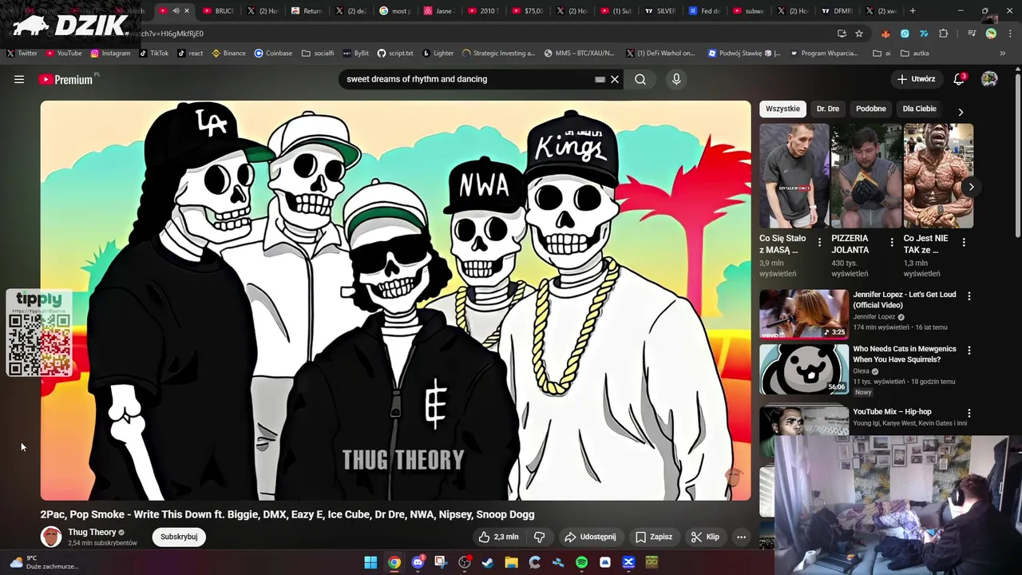Click the Udostępnij share button
1022x575 pixels.
pos(590,537)
